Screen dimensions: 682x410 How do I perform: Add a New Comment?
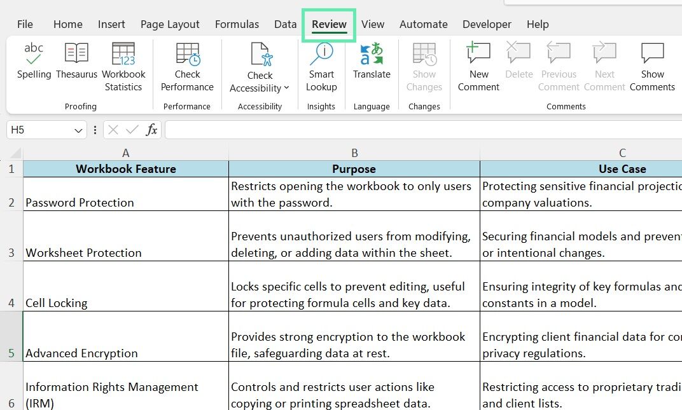pyautogui.click(x=478, y=67)
